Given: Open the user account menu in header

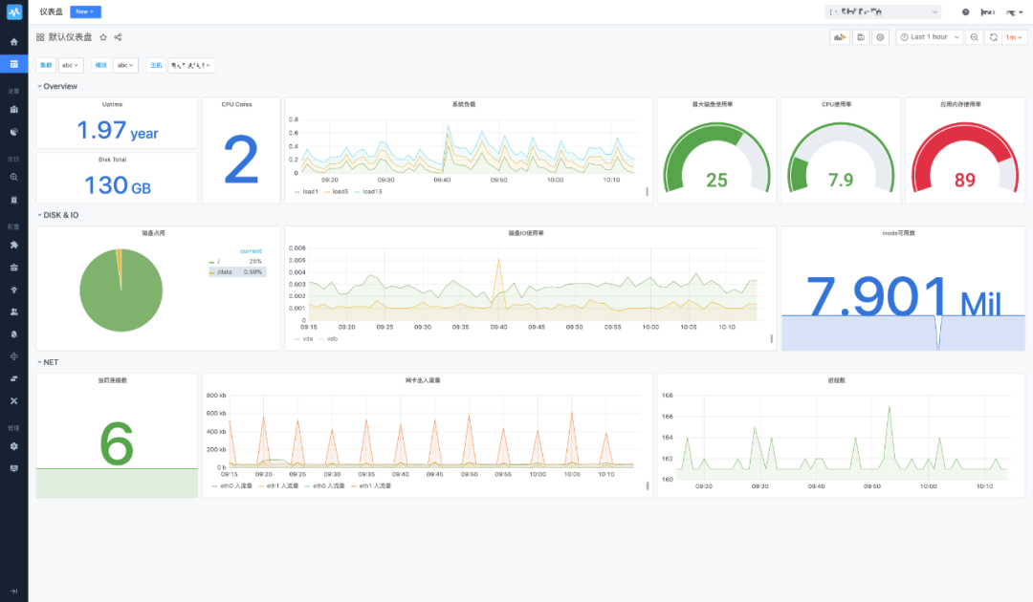Looking at the screenshot, I should click(x=1014, y=11).
